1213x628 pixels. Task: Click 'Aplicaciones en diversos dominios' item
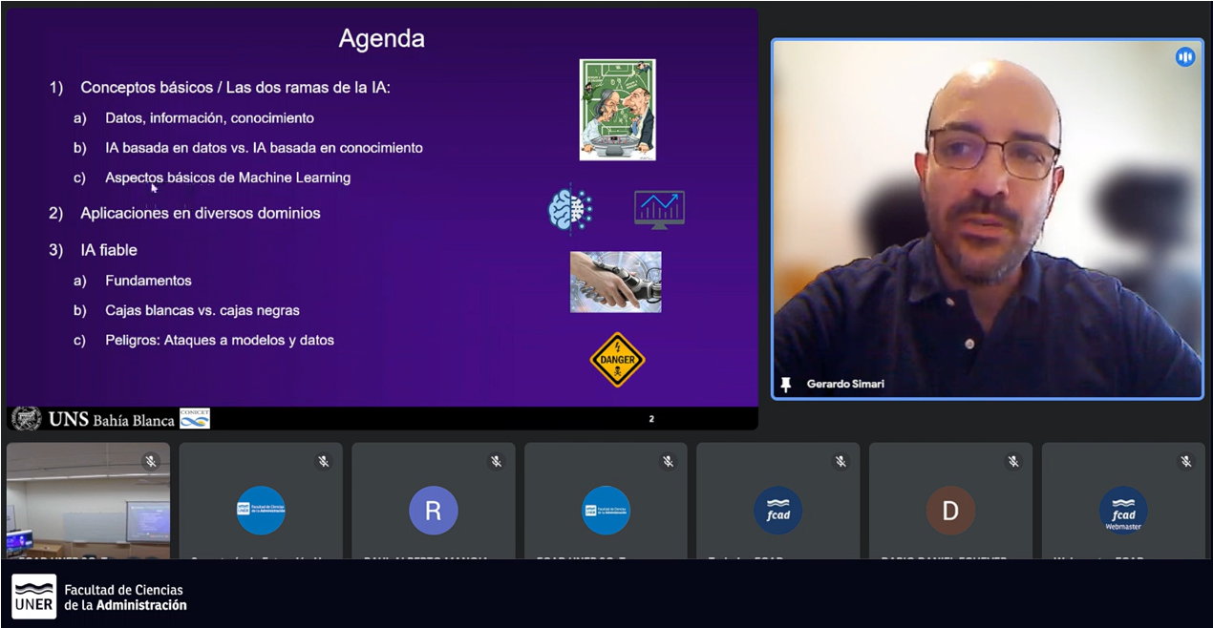[201, 213]
